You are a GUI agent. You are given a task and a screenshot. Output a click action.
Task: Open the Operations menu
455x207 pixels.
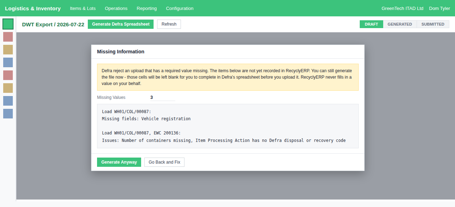pyautogui.click(x=116, y=8)
